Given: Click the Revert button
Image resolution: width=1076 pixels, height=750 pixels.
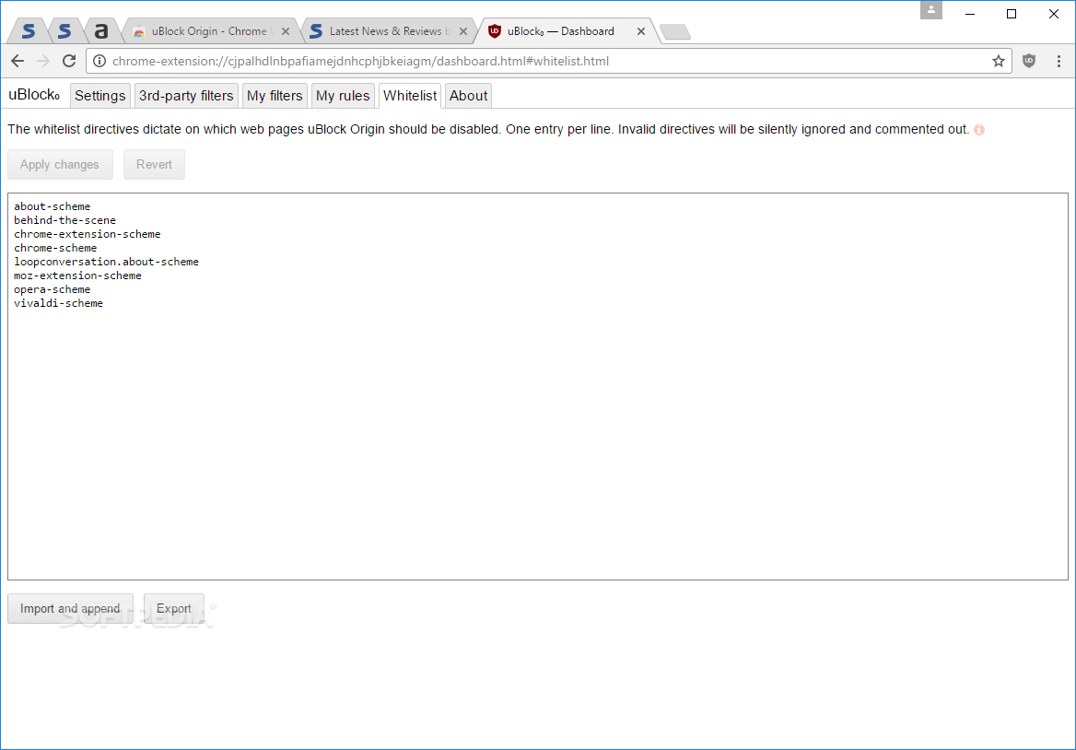Looking at the screenshot, I should 154,164.
